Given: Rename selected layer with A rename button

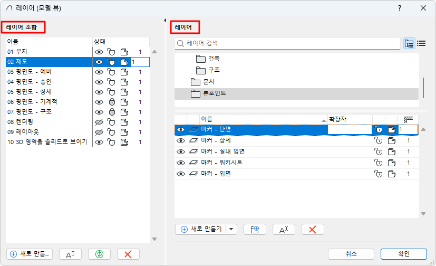Looking at the screenshot, I should click(x=284, y=230).
